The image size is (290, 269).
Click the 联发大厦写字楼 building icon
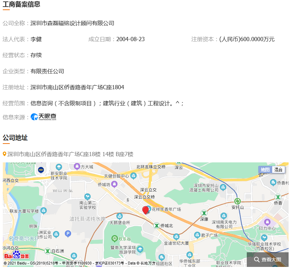(x=44, y=210)
